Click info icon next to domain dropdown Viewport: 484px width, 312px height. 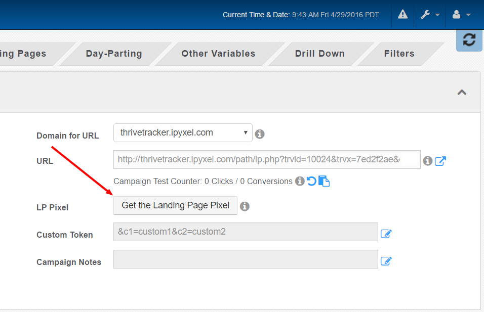(x=260, y=134)
